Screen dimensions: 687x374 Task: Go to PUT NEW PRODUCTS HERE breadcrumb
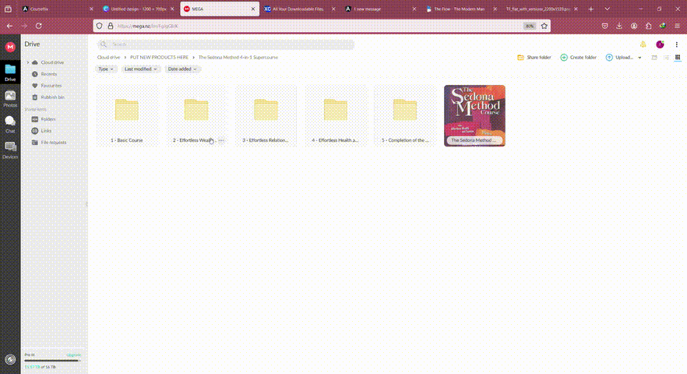159,58
